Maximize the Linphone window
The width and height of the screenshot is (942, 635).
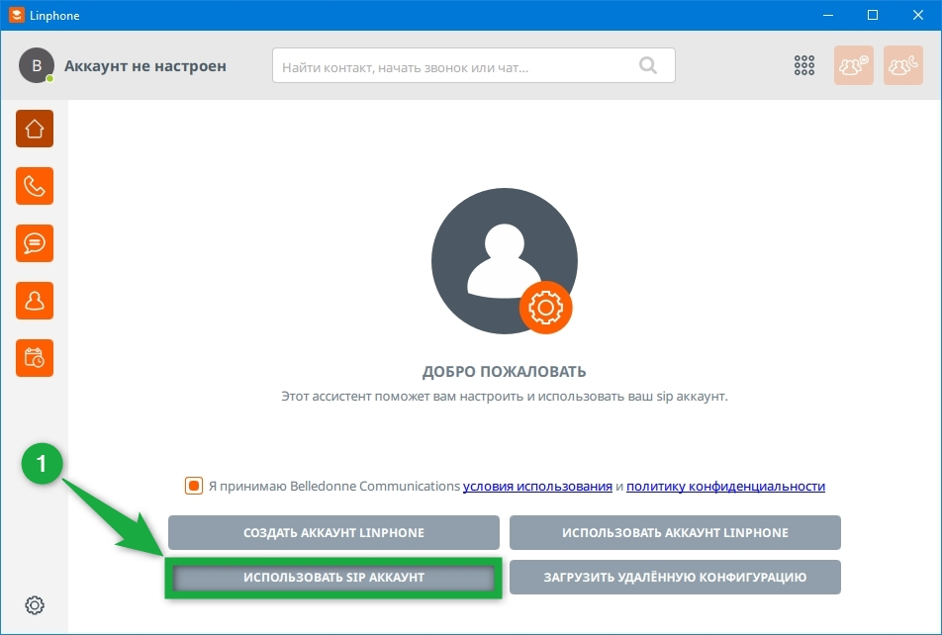click(x=873, y=15)
